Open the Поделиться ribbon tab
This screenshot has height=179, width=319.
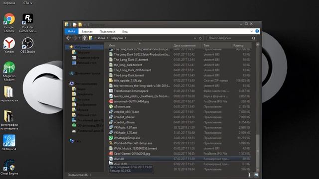[108, 31]
